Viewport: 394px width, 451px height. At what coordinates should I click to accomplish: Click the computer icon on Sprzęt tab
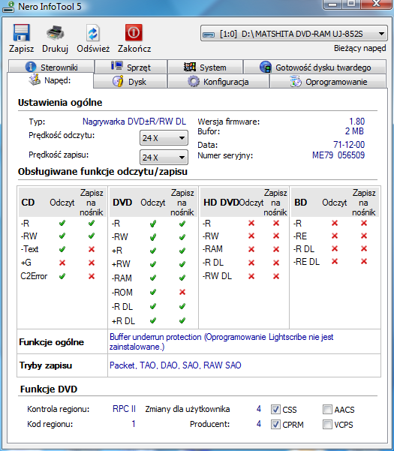(117, 66)
